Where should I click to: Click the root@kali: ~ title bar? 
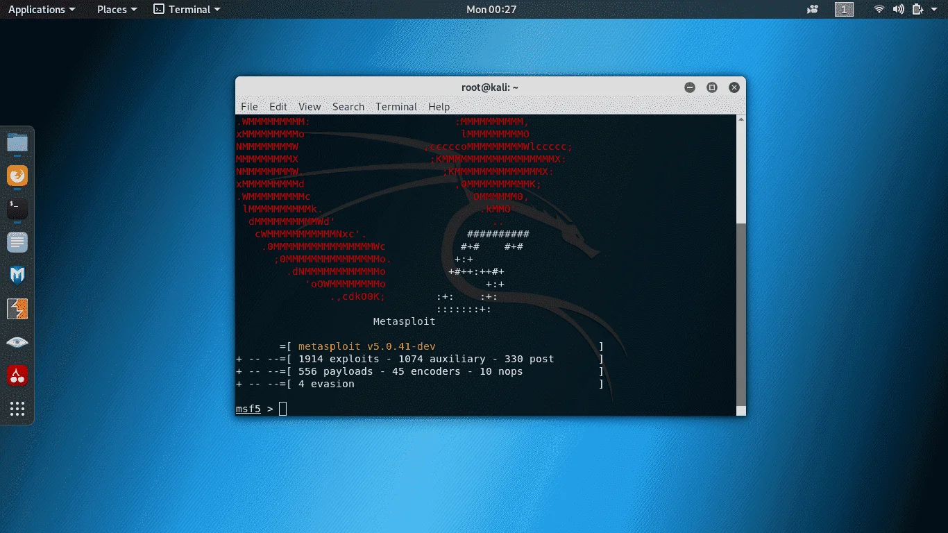[x=490, y=87]
